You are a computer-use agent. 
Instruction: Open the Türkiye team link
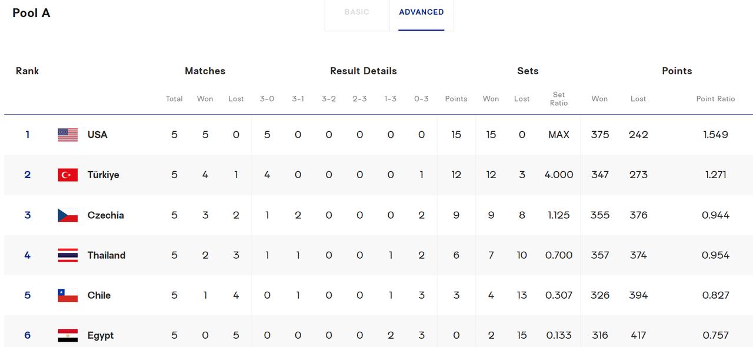click(104, 175)
